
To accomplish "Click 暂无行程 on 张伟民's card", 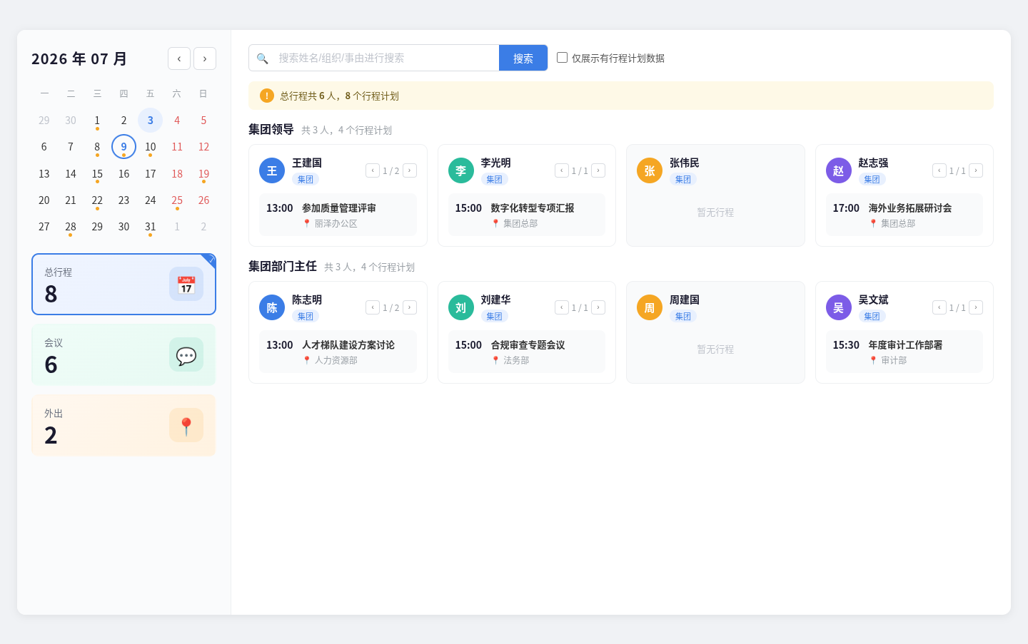I will click(x=715, y=213).
